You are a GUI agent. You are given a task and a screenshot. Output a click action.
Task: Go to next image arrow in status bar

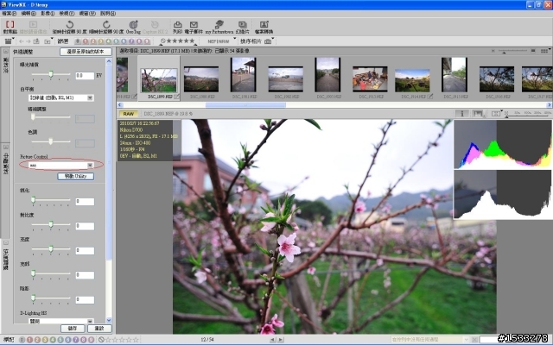point(281,340)
